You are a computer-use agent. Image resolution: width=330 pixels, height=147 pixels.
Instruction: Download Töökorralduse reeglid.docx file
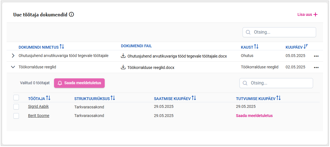pyautogui.click(x=123, y=67)
